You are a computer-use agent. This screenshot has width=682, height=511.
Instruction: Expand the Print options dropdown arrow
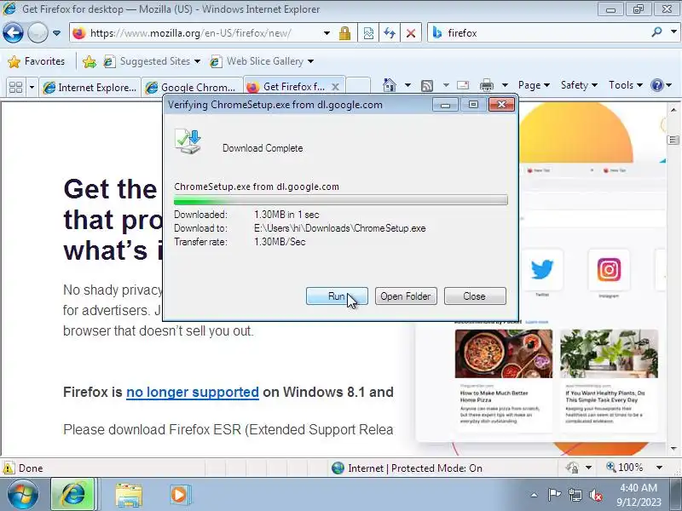[x=505, y=85]
